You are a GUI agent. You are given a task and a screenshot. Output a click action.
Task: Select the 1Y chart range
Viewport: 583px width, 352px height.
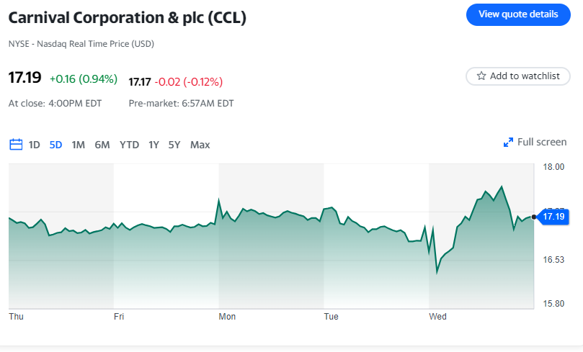click(153, 145)
